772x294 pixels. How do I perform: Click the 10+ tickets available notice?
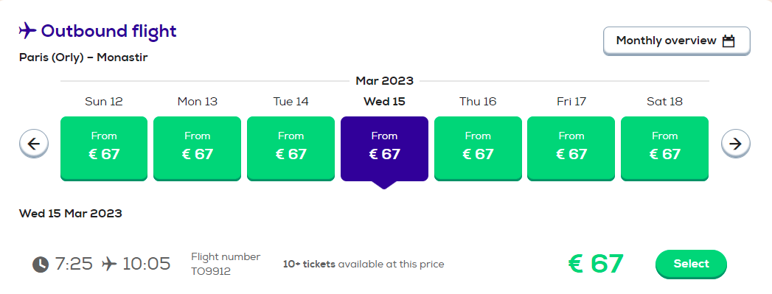[364, 265]
